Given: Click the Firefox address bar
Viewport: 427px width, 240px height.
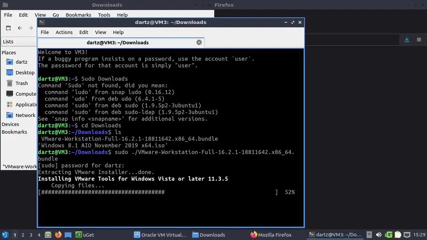Looking at the screenshot, I should [x=352, y=40].
